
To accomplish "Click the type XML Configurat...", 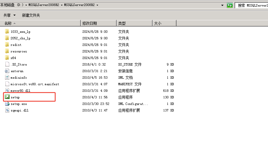I will pyautogui.click(x=133, y=104).
